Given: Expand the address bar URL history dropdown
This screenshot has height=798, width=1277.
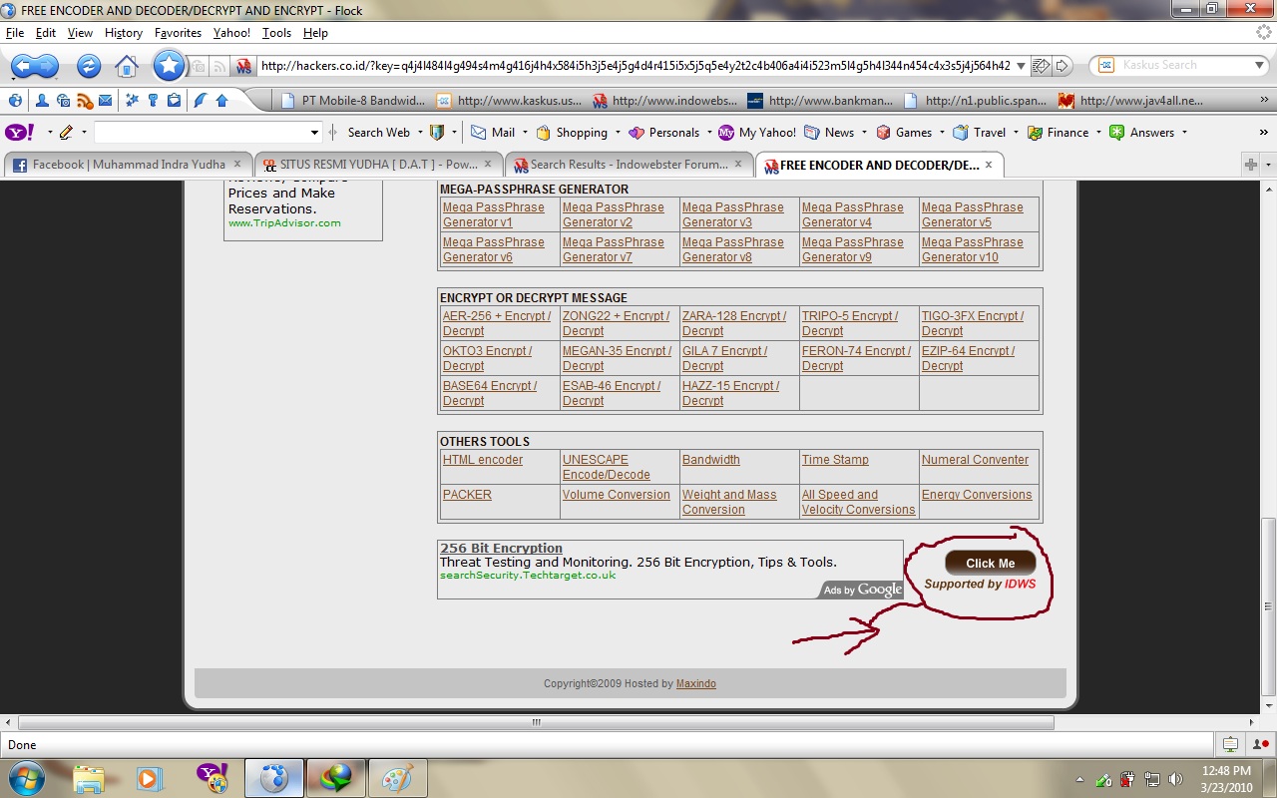Looking at the screenshot, I should (x=1021, y=66).
